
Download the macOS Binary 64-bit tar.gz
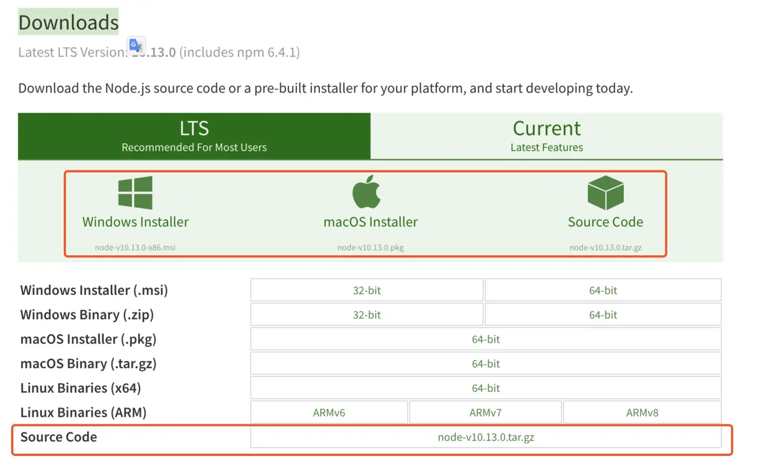tap(485, 363)
